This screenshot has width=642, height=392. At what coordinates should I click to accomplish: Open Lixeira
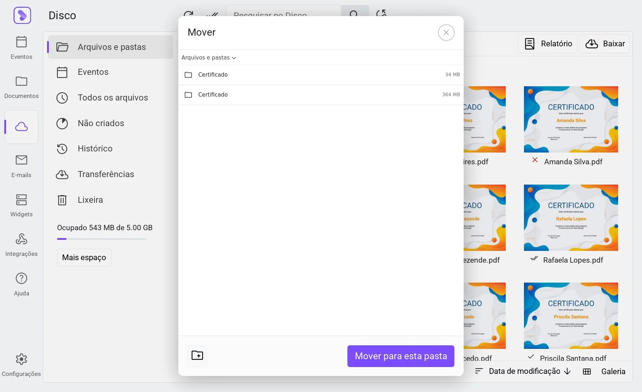[x=111, y=200]
